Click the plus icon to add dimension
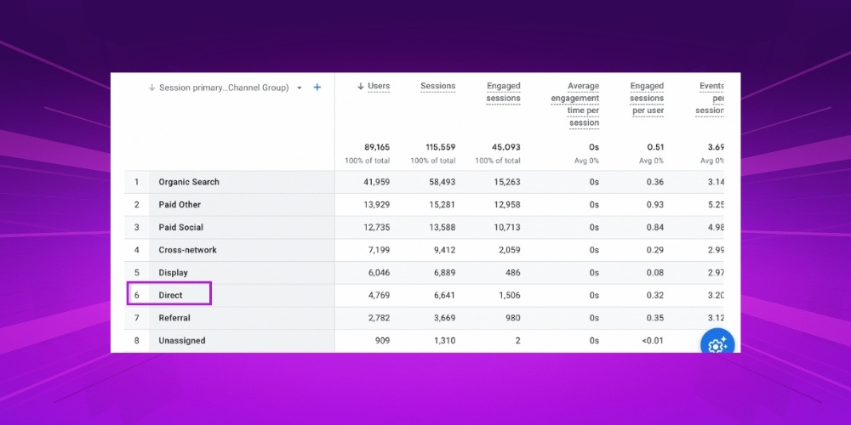Image resolution: width=851 pixels, height=425 pixels. (x=317, y=88)
